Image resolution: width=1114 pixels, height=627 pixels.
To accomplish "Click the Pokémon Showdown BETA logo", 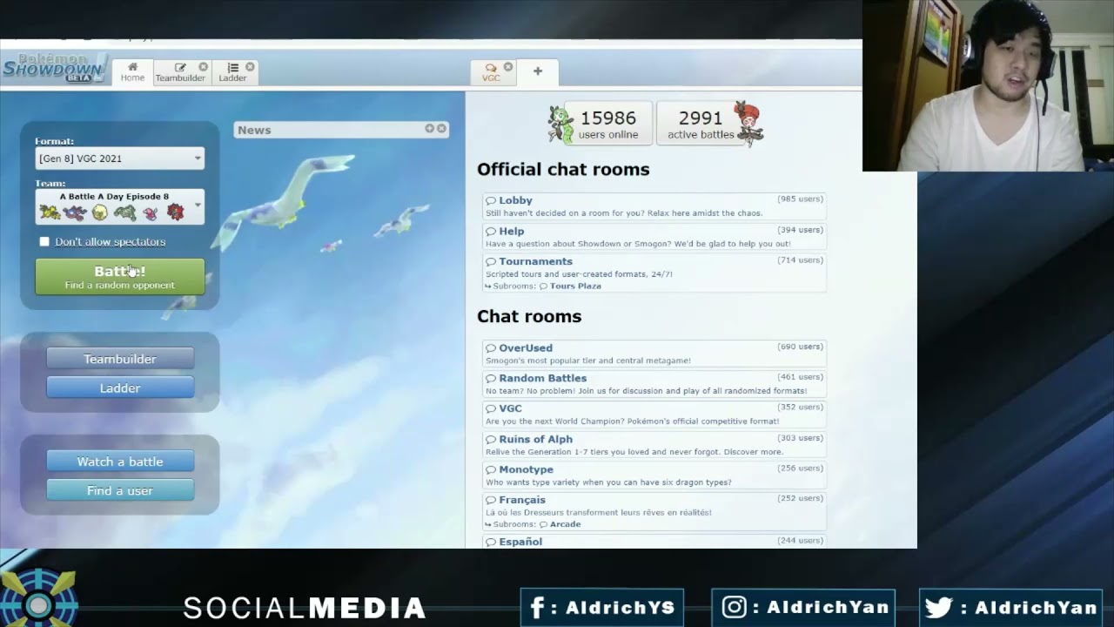I will point(54,67).
